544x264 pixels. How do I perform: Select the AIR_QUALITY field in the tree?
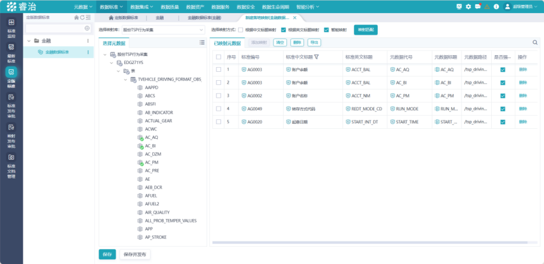(157, 212)
